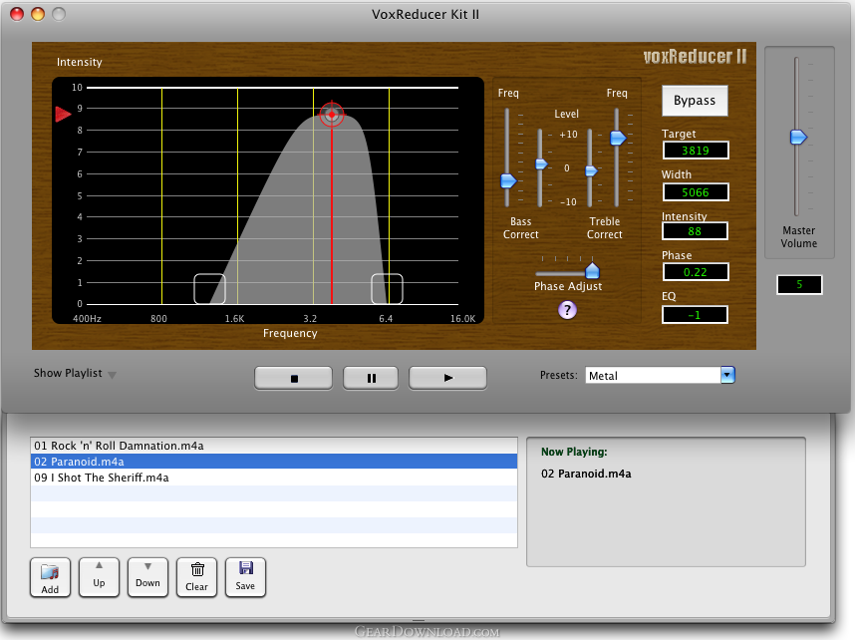The image size is (855, 640).
Task: Add a song to the playlist
Action: 50,578
